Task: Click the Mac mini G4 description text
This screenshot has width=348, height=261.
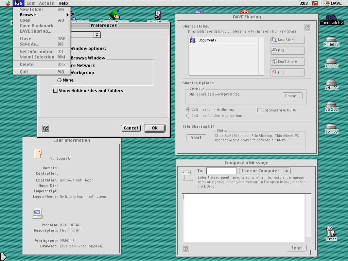Action: coord(70,231)
